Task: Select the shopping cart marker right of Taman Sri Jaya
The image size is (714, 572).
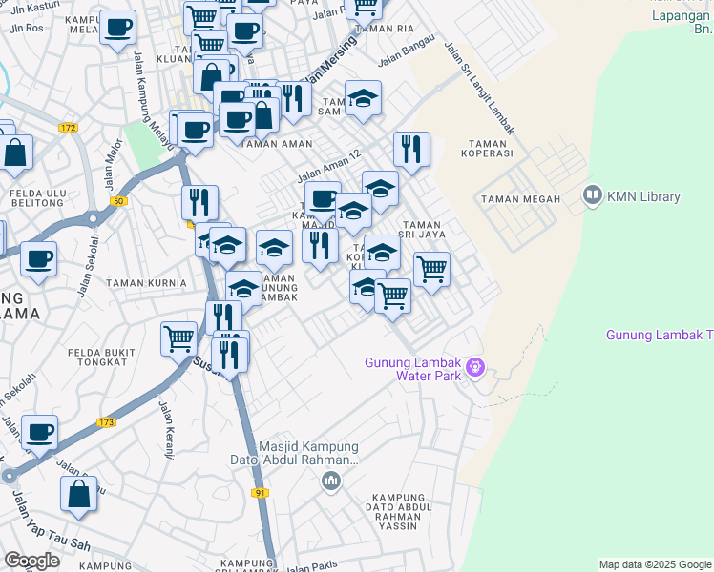Action: point(431,270)
